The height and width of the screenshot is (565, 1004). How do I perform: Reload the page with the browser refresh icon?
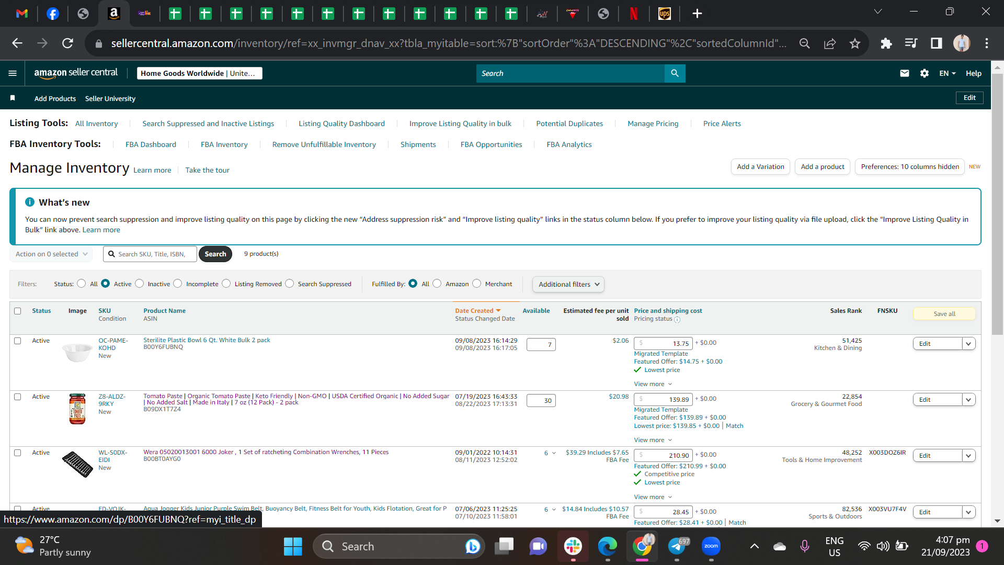67,43
